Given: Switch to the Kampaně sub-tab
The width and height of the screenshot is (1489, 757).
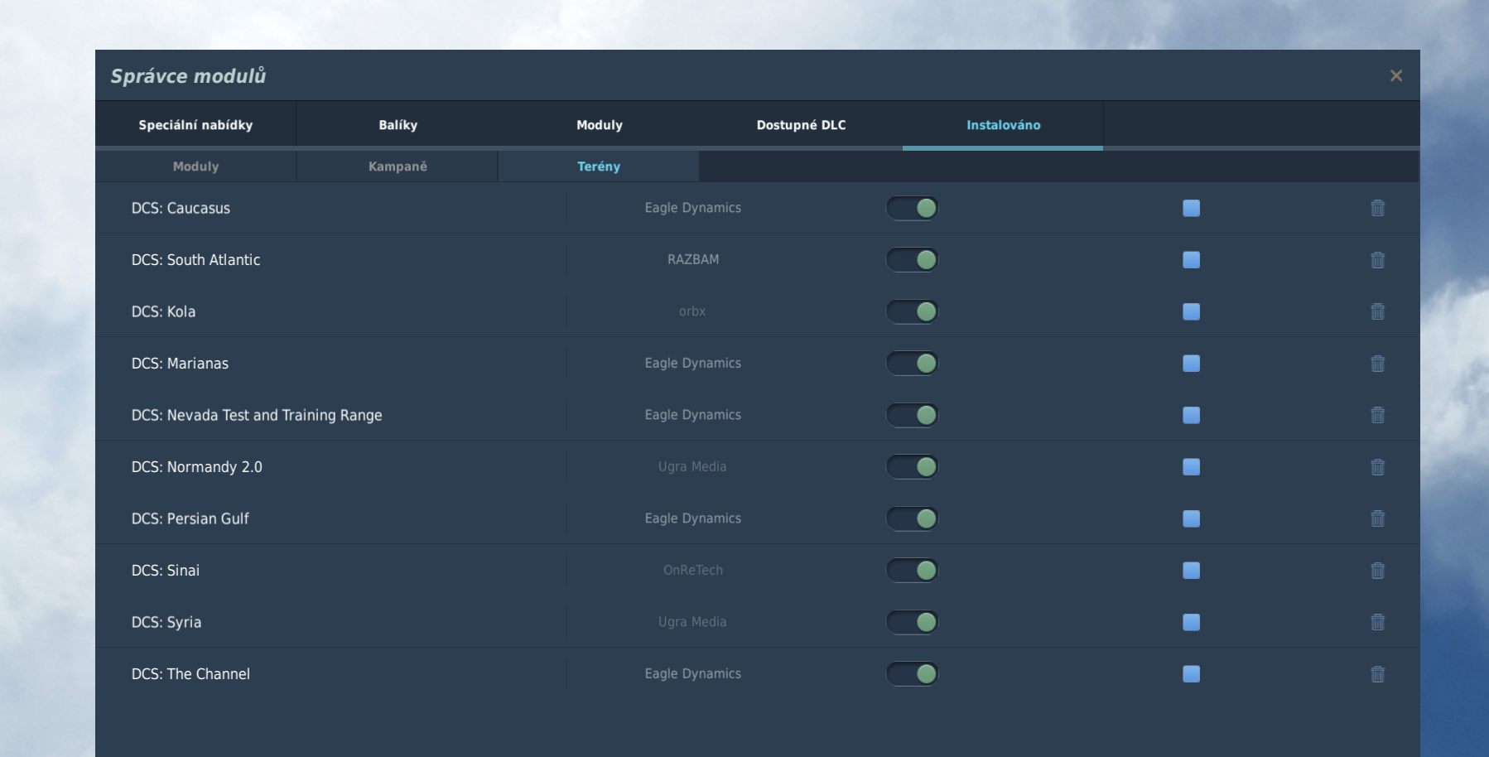Looking at the screenshot, I should tap(398, 166).
